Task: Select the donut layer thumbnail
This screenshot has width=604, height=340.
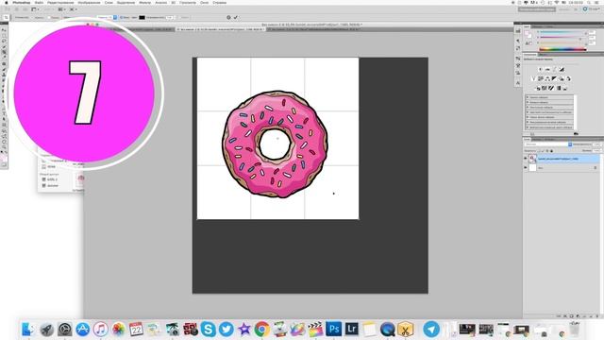Action: point(532,159)
